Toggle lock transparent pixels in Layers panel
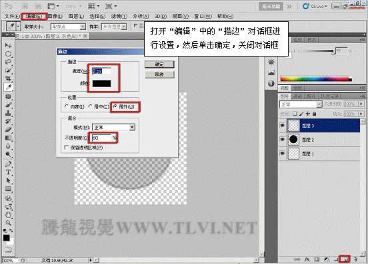368x264 pixels. pyautogui.click(x=295, y=114)
